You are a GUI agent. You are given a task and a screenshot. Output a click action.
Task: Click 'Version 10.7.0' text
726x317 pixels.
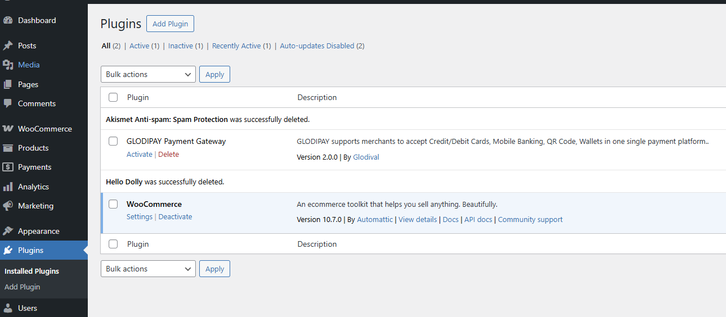pos(319,220)
